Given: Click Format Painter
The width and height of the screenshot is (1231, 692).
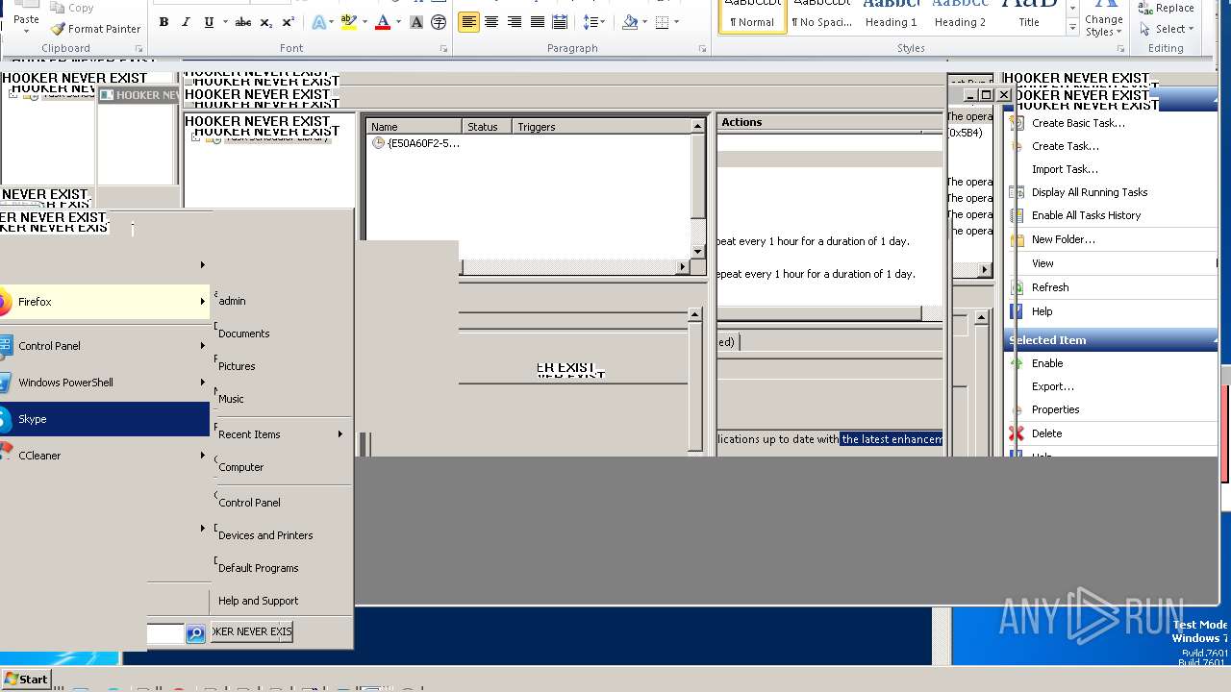Looking at the screenshot, I should pyautogui.click(x=96, y=29).
